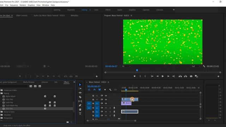Toggle V3 track output eye
Image resolution: width=226 pixels, height=127 pixels.
click(x=106, y=96)
